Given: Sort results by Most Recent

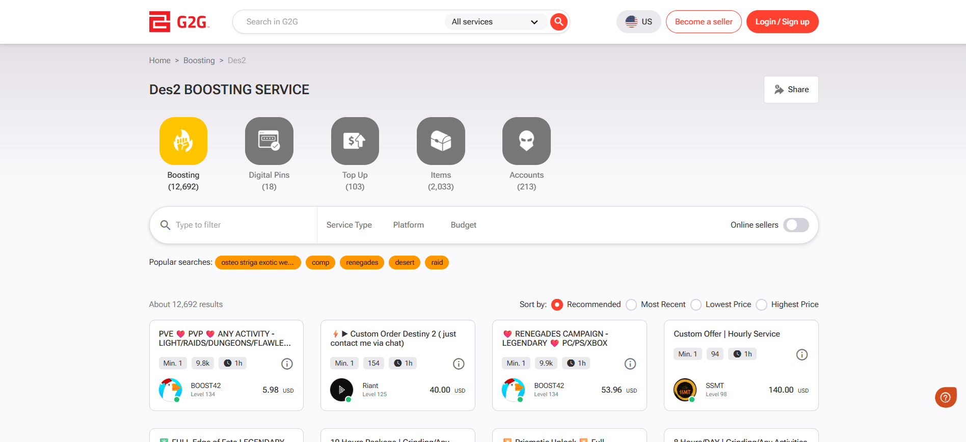Looking at the screenshot, I should pos(632,305).
